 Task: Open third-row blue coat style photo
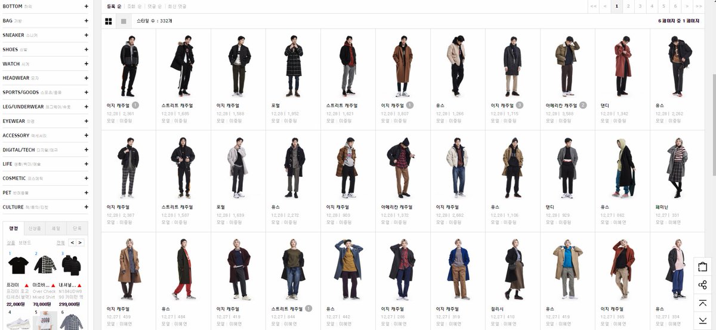pos(458,269)
